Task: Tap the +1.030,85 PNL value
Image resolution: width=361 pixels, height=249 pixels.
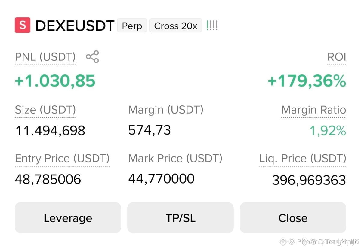Action: (55, 81)
